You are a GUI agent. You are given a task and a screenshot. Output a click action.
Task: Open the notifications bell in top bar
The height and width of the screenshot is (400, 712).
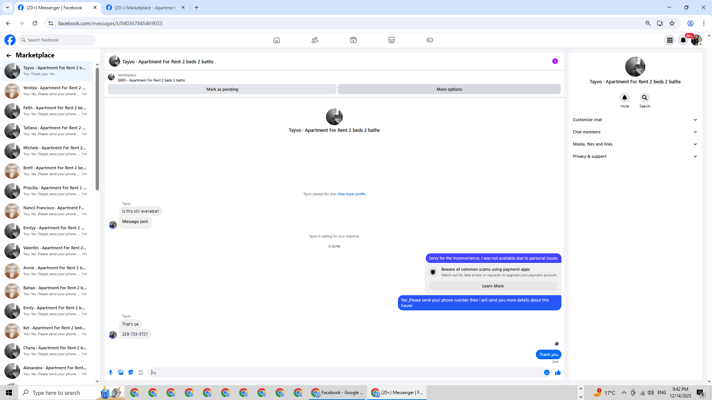[x=683, y=40]
